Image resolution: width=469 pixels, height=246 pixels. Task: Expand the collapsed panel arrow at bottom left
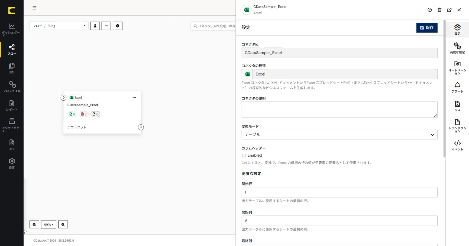point(25,233)
